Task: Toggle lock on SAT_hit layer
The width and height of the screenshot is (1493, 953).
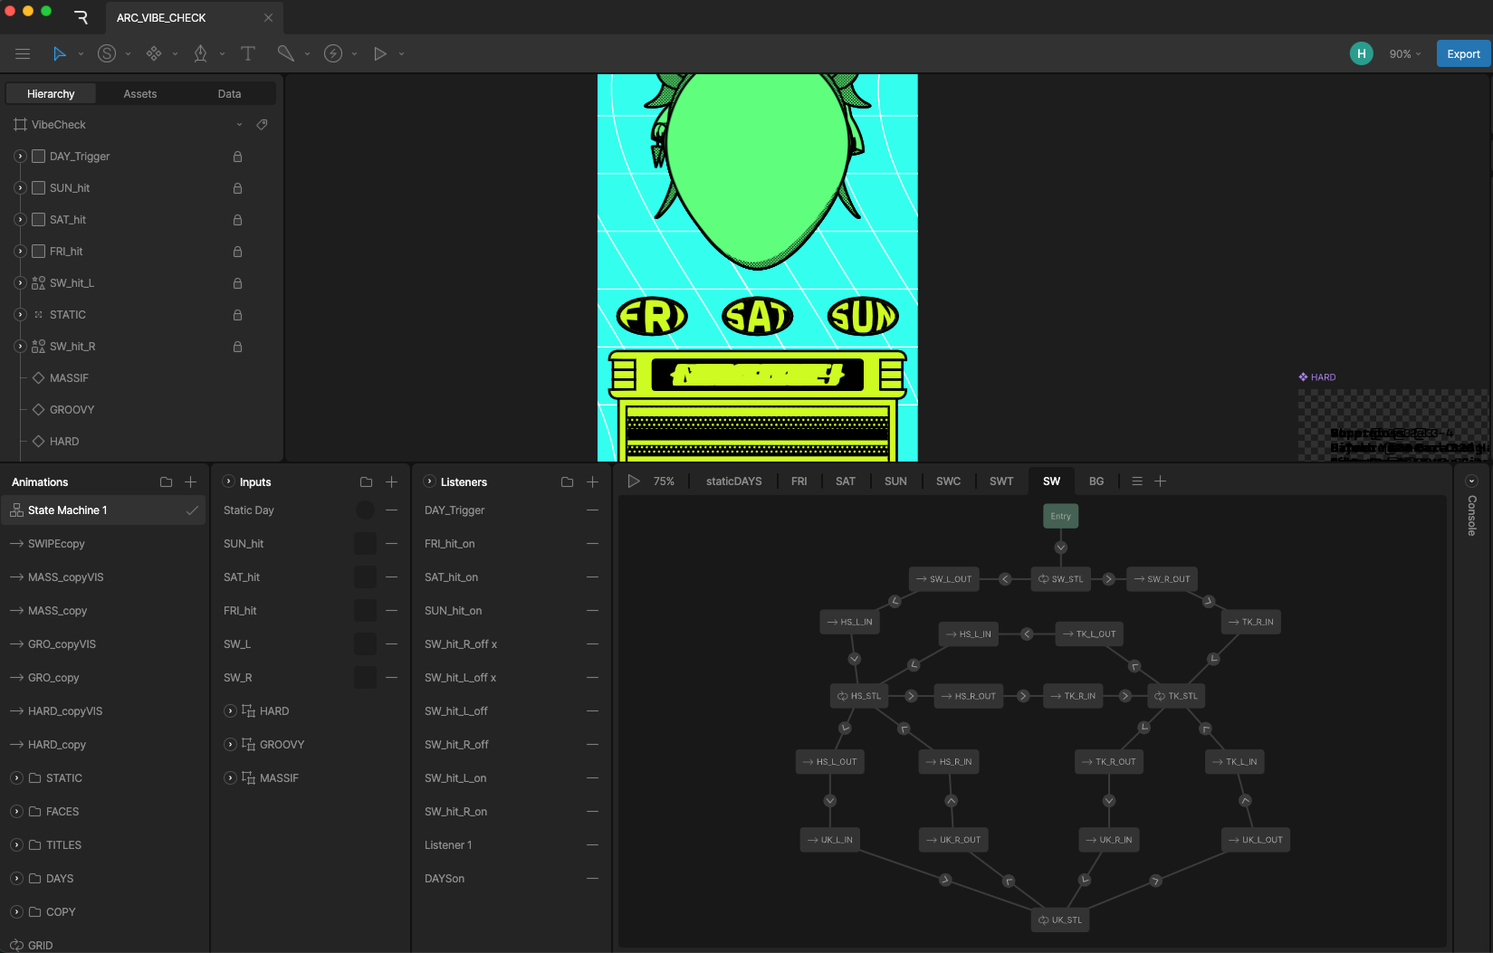Action: pyautogui.click(x=237, y=220)
